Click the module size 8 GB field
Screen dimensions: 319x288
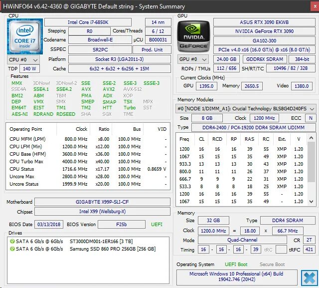(207, 118)
